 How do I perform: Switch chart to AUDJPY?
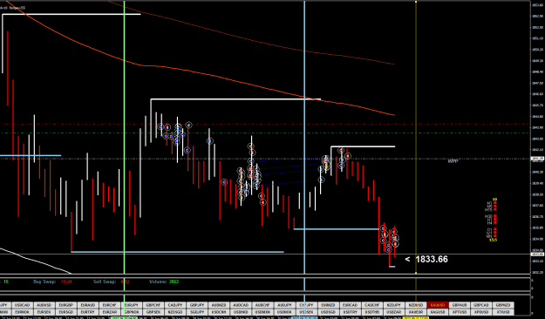[284, 305]
